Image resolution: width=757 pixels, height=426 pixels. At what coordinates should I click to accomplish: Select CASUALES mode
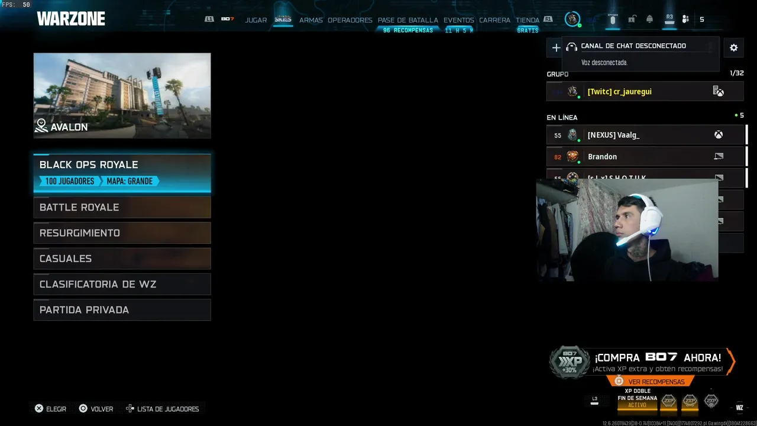122,259
